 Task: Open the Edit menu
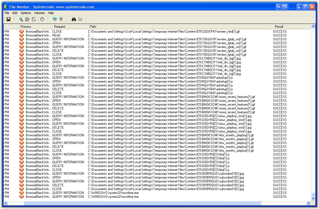[15, 13]
